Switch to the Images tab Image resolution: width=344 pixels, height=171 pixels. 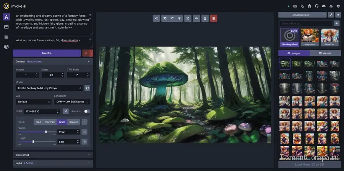pyautogui.click(x=294, y=53)
